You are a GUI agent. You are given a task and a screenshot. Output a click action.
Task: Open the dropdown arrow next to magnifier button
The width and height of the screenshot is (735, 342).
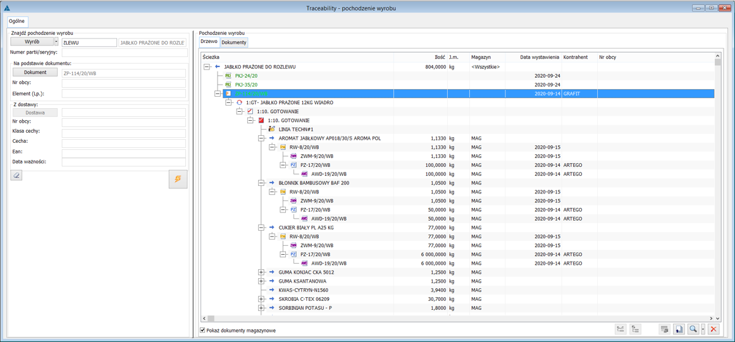tap(703, 329)
